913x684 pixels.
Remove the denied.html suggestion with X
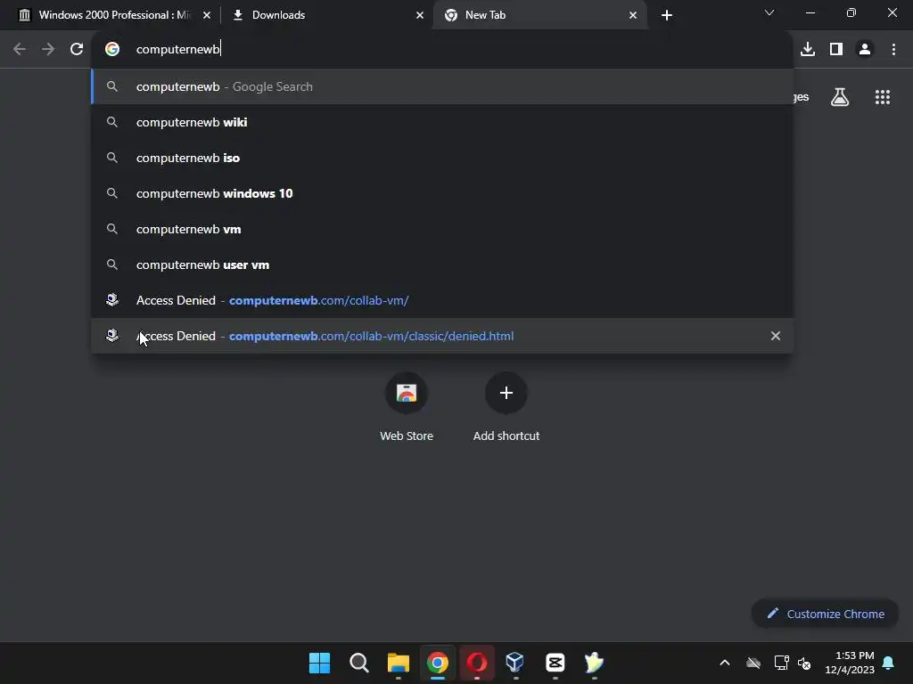(x=776, y=336)
